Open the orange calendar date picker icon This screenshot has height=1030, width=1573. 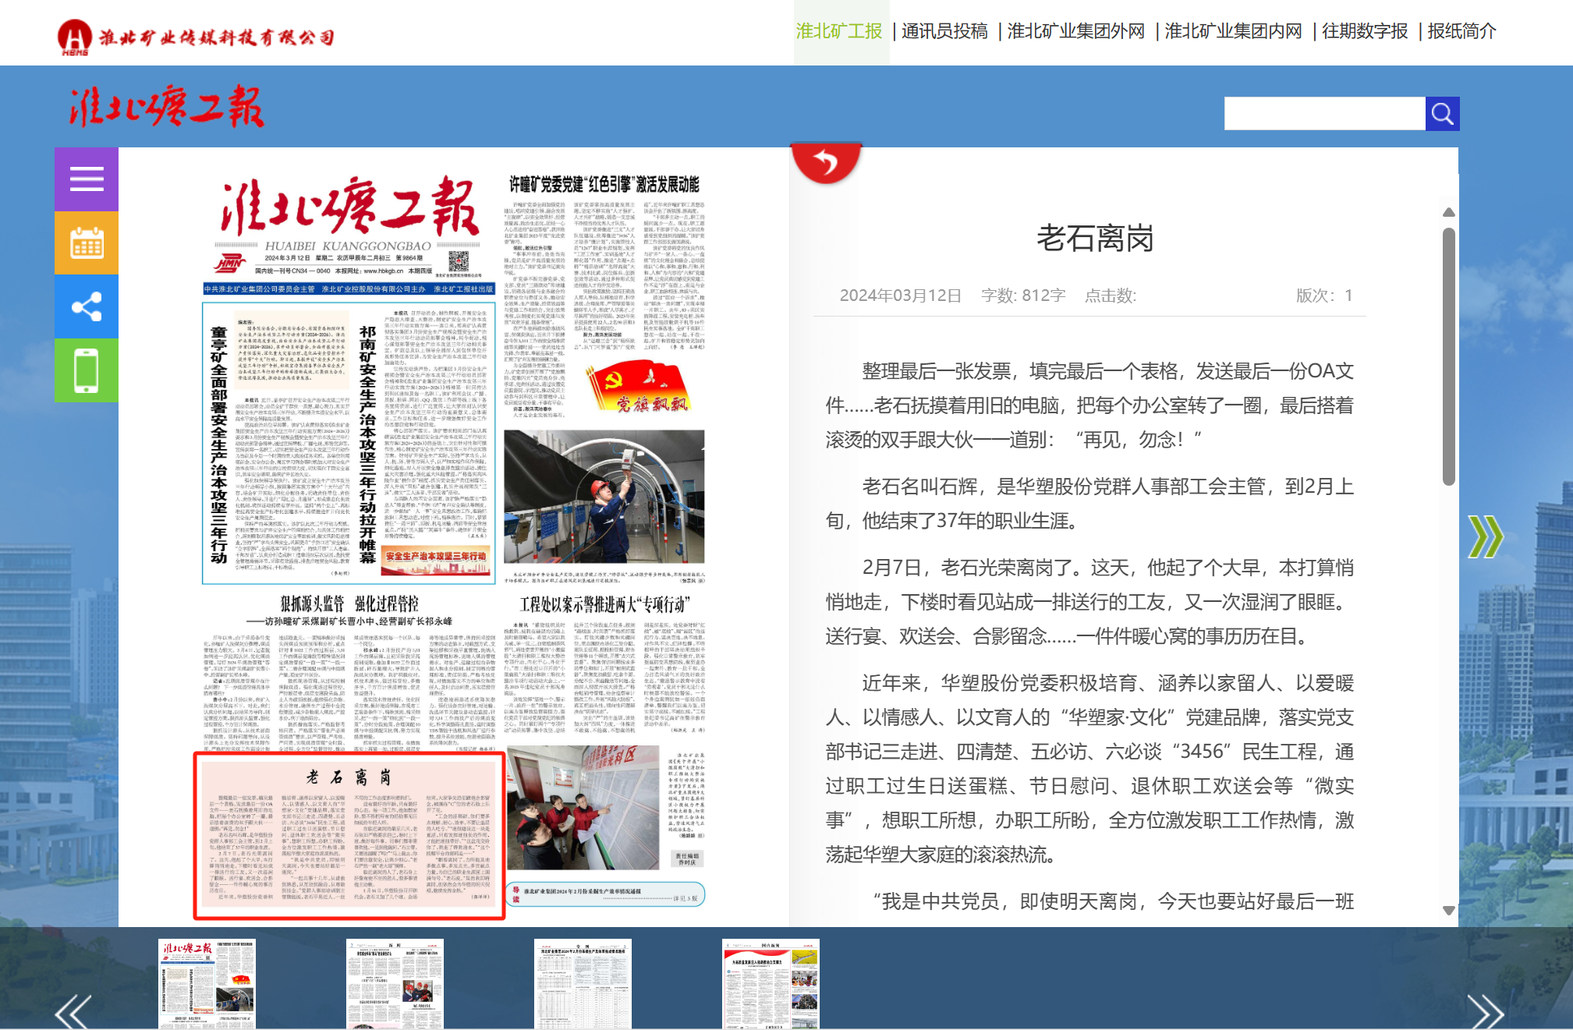click(87, 243)
